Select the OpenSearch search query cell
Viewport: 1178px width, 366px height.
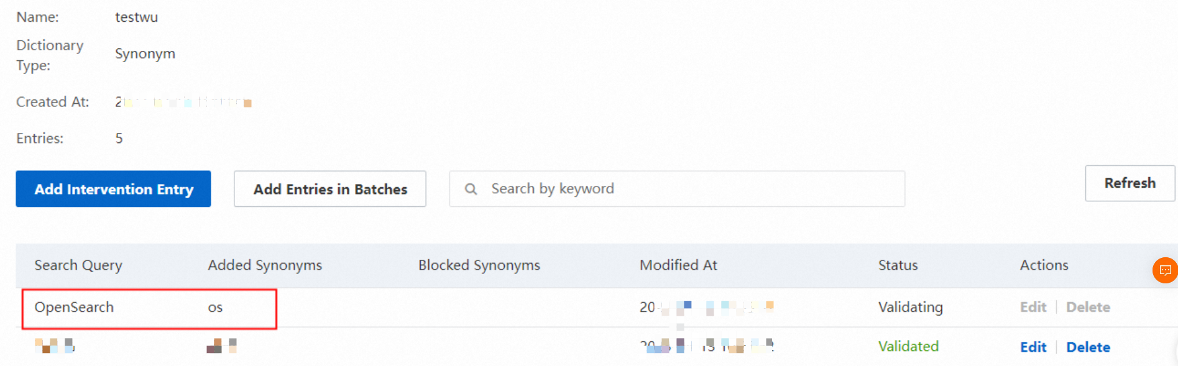(74, 307)
